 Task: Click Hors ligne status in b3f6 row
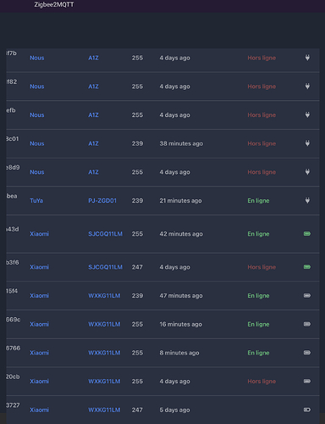pyautogui.click(x=262, y=267)
